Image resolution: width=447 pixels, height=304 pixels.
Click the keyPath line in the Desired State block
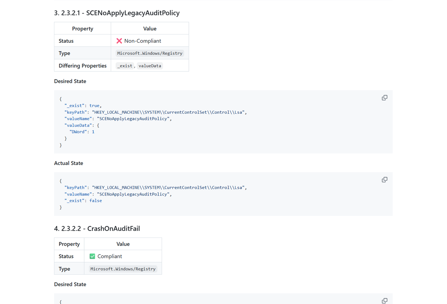(x=156, y=112)
